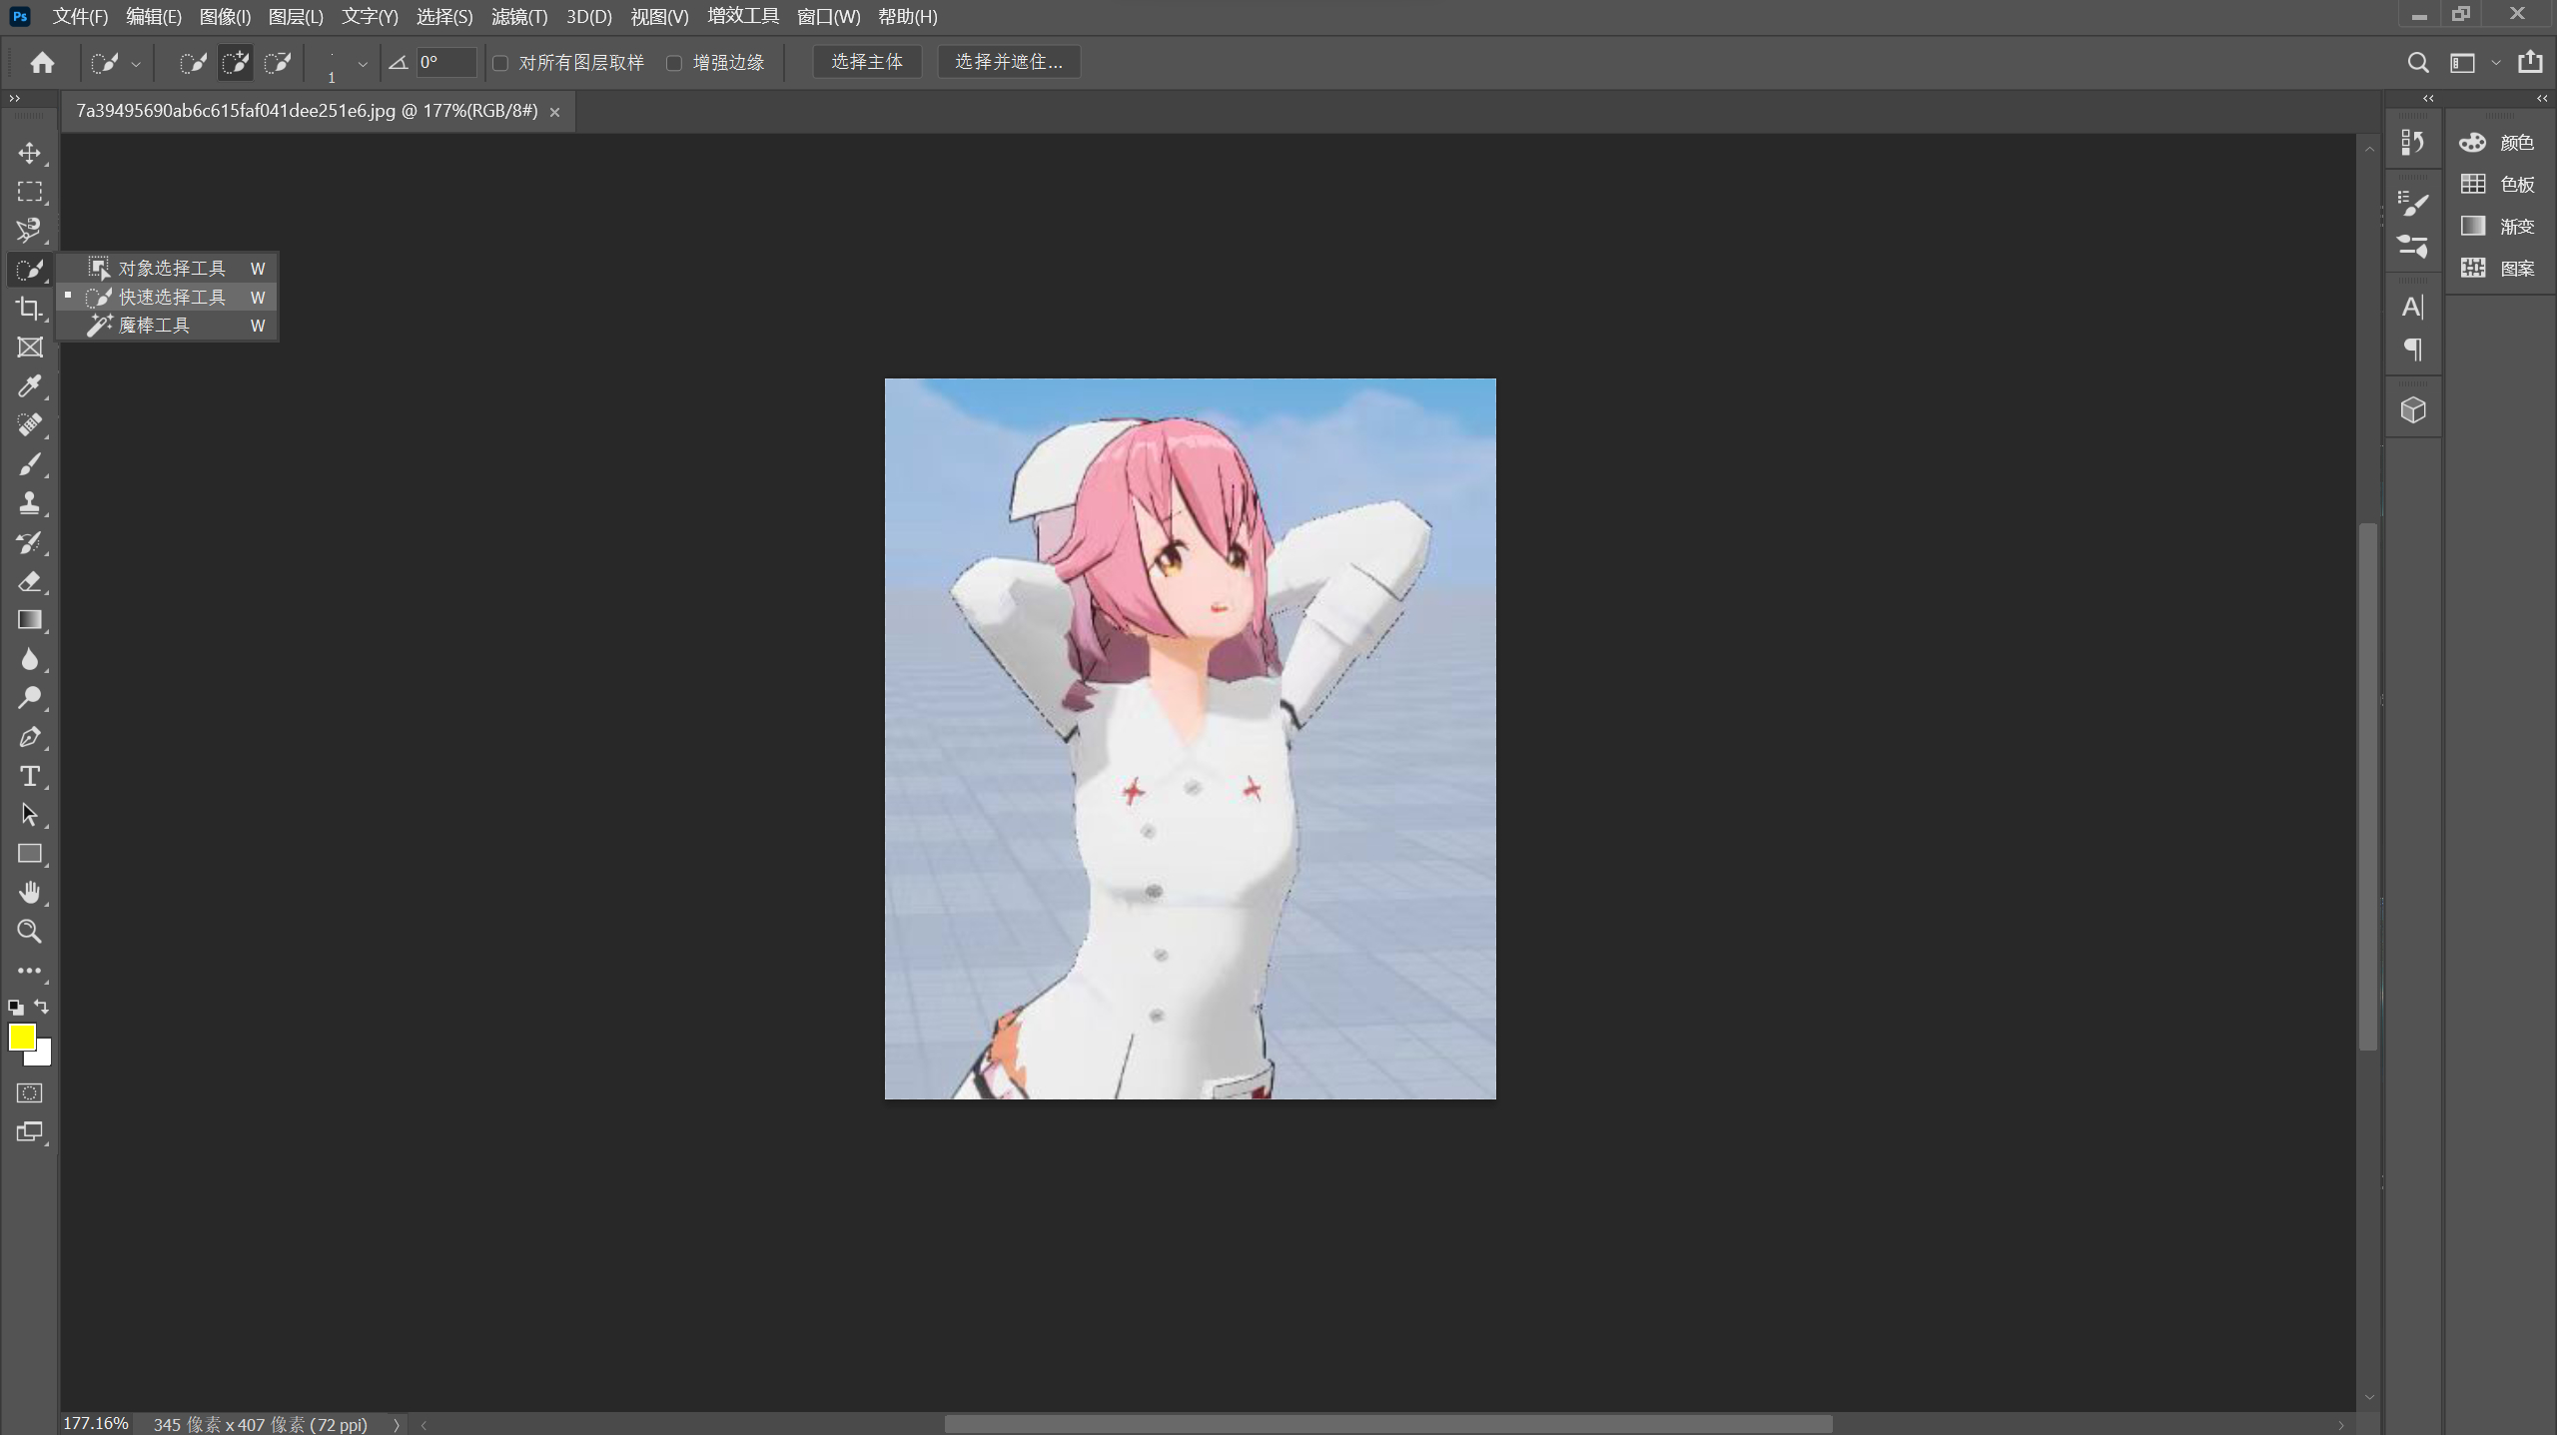Collapse the right panel group arrows

point(2542,98)
